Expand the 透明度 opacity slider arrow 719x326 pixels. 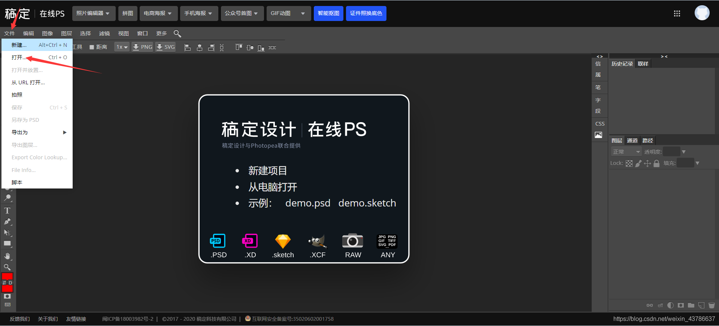pyautogui.click(x=684, y=152)
